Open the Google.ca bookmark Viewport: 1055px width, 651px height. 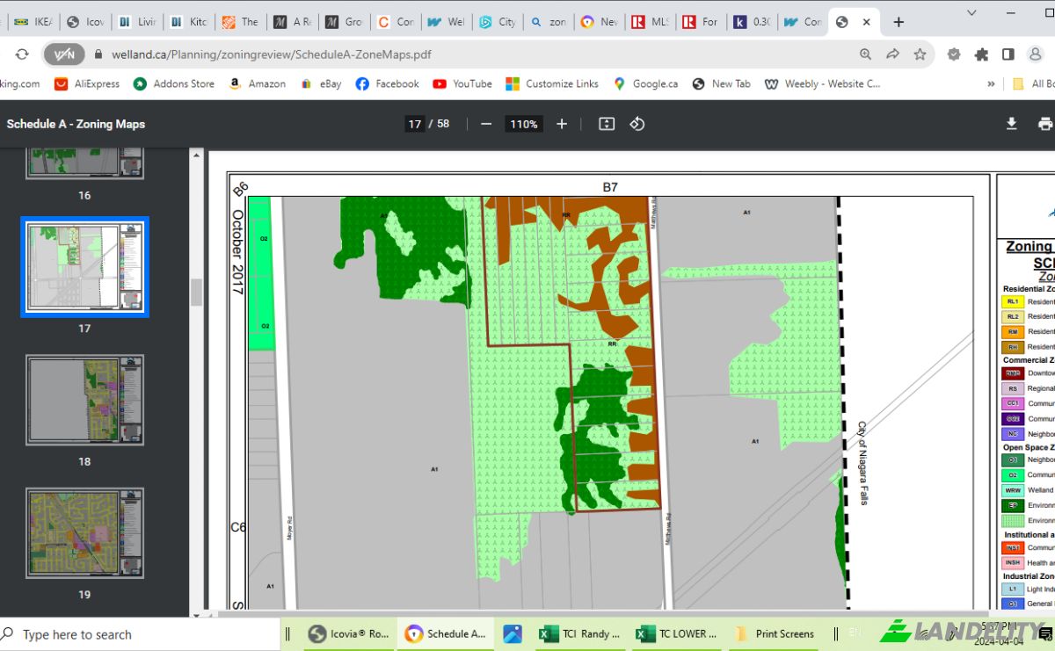[x=646, y=83]
